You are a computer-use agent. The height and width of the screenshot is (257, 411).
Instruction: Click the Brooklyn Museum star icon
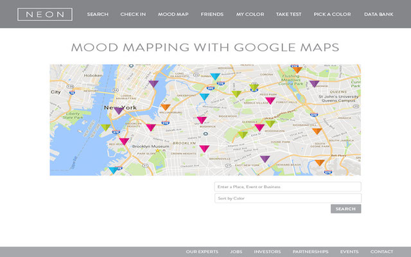click(157, 150)
